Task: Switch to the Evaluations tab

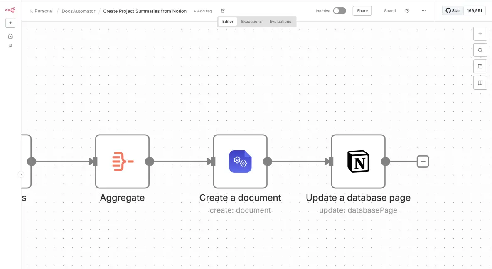Action: (x=280, y=21)
